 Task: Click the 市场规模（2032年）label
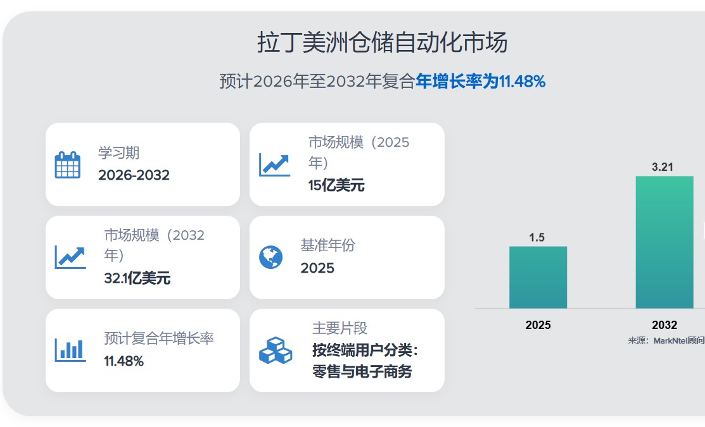pyautogui.click(x=154, y=245)
